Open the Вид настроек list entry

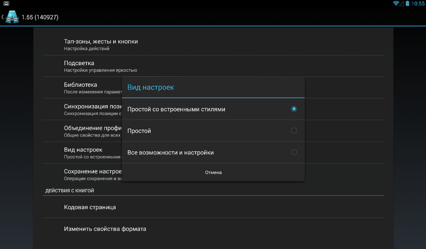(x=82, y=153)
